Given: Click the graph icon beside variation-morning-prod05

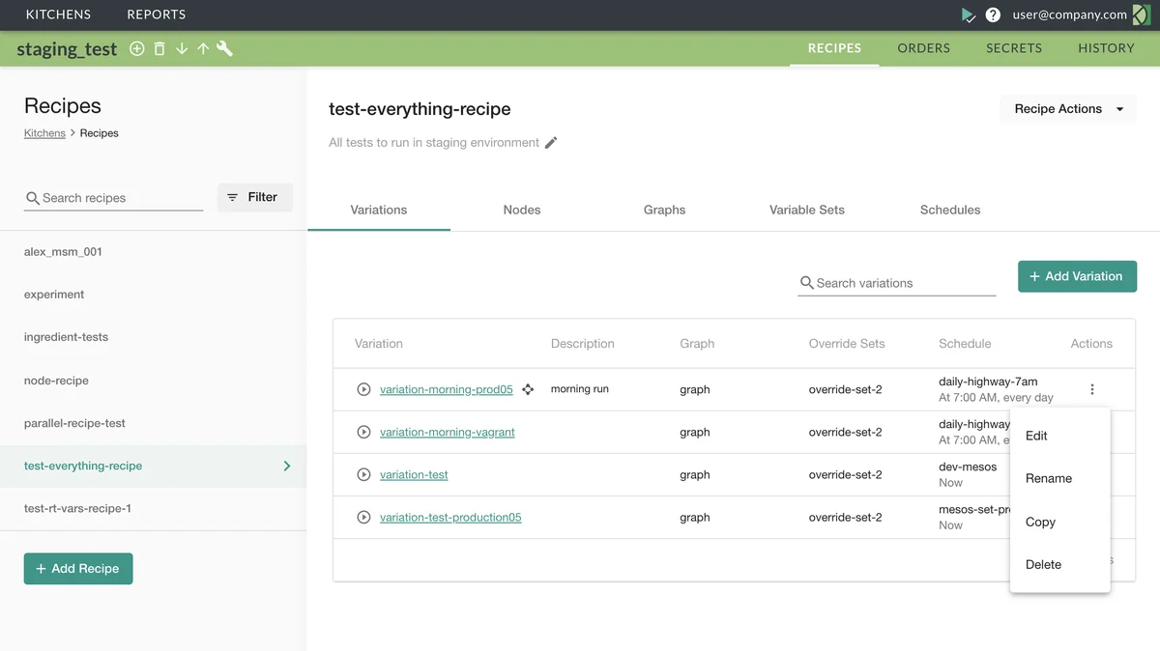Looking at the screenshot, I should pos(528,389).
